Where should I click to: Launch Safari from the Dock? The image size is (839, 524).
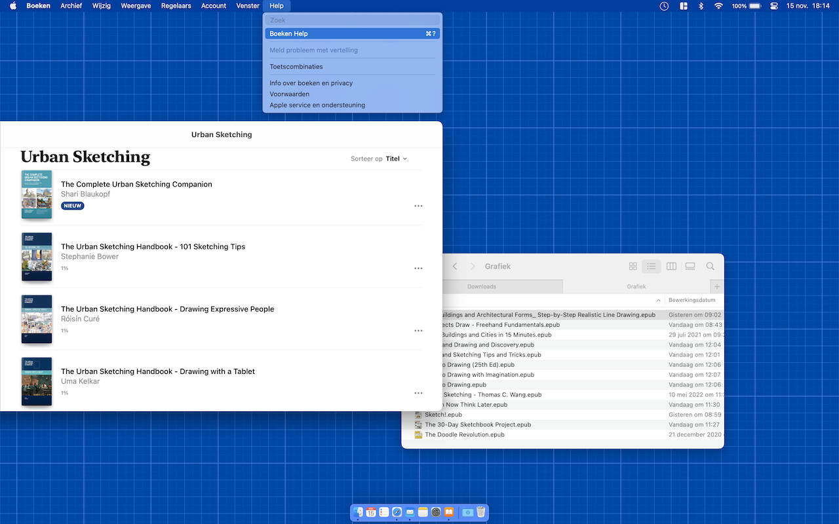point(397,512)
